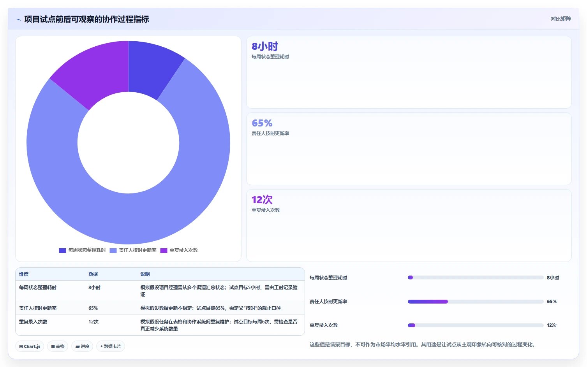
Task: Click 每周状态整理耗时 progress row label
Action: [x=328, y=278]
